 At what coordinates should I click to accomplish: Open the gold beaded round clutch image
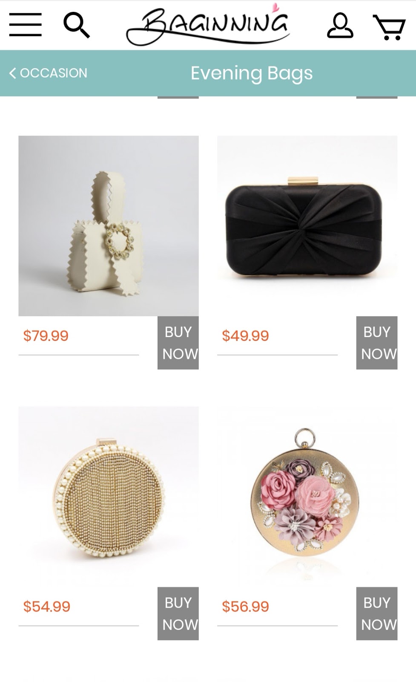(109, 497)
